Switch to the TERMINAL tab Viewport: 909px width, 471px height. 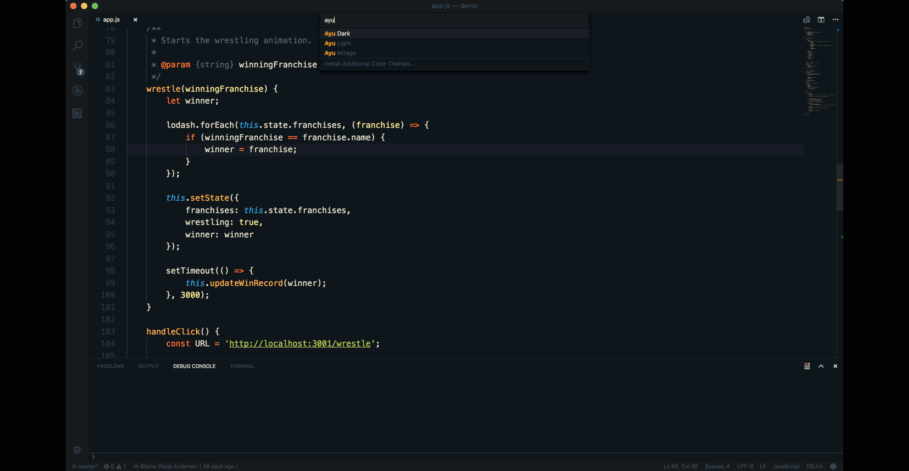(x=242, y=366)
